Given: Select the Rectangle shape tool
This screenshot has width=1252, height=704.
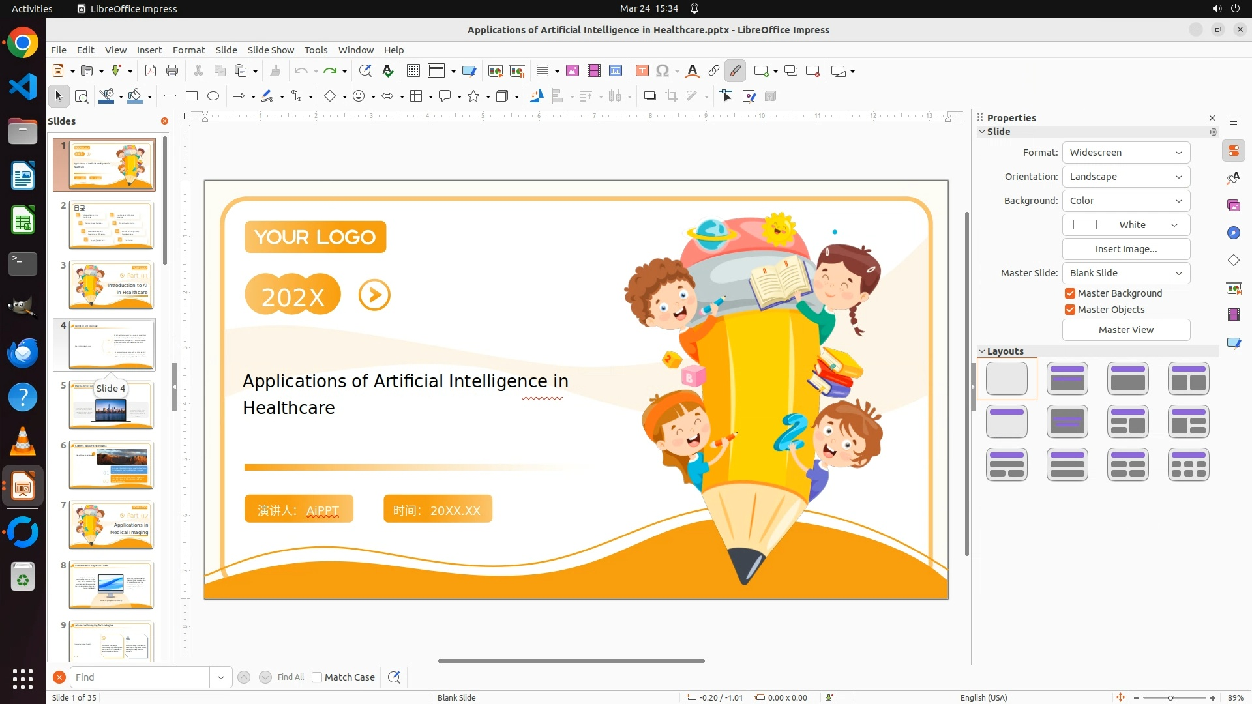Looking at the screenshot, I should coord(192,96).
